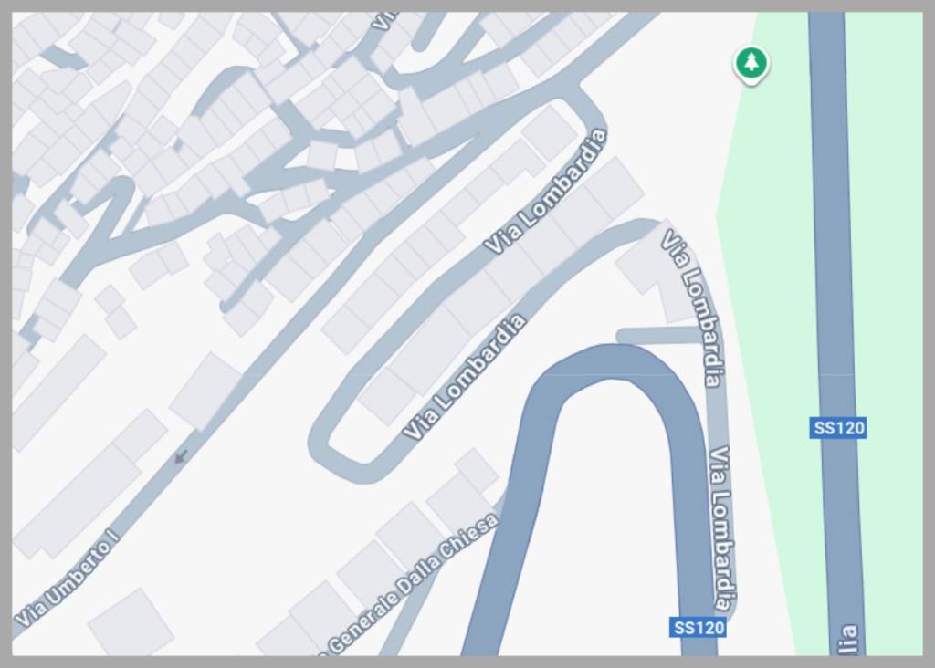Viewport: 935px width, 668px height.
Task: Select the Via Umberto I street label
Action: click(x=67, y=576)
